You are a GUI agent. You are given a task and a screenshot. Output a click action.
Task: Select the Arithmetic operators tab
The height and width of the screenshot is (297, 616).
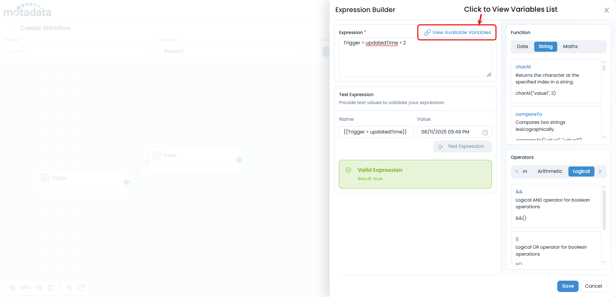(x=550, y=172)
